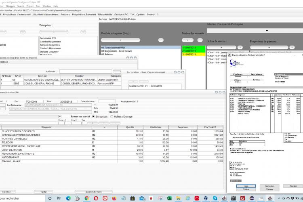Screen dimensions: 303x202
Task: Click the plus button under Ordres de service
Action: [221, 47]
